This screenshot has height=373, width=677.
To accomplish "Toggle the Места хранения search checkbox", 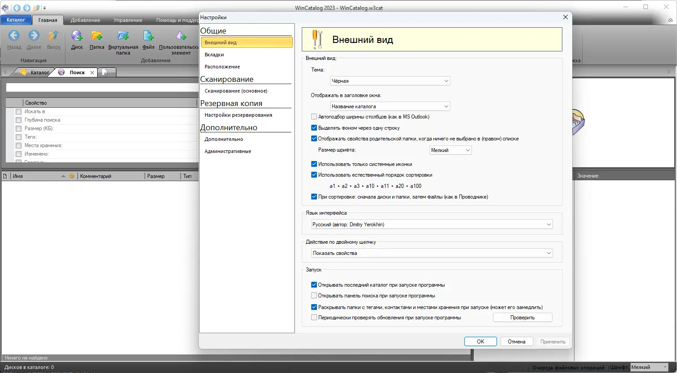I will (x=18, y=145).
